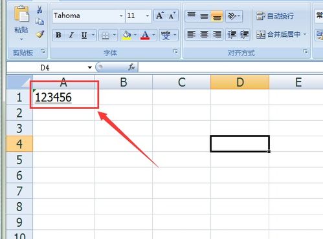Toggle Bold formatting
This screenshot has height=239, width=323.
coord(58,35)
